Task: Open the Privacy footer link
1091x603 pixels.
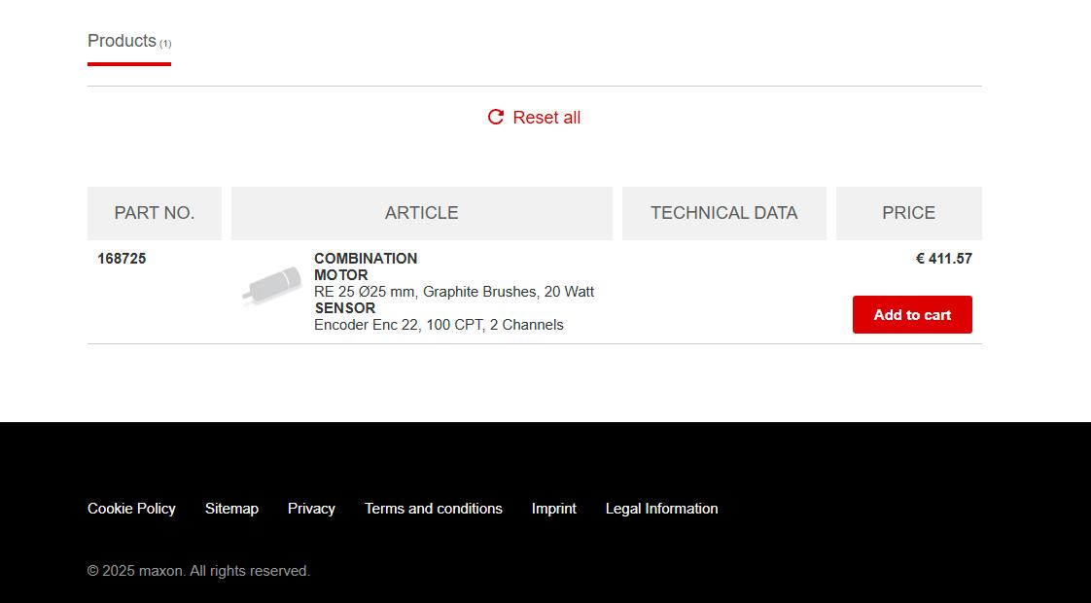Action: (312, 509)
